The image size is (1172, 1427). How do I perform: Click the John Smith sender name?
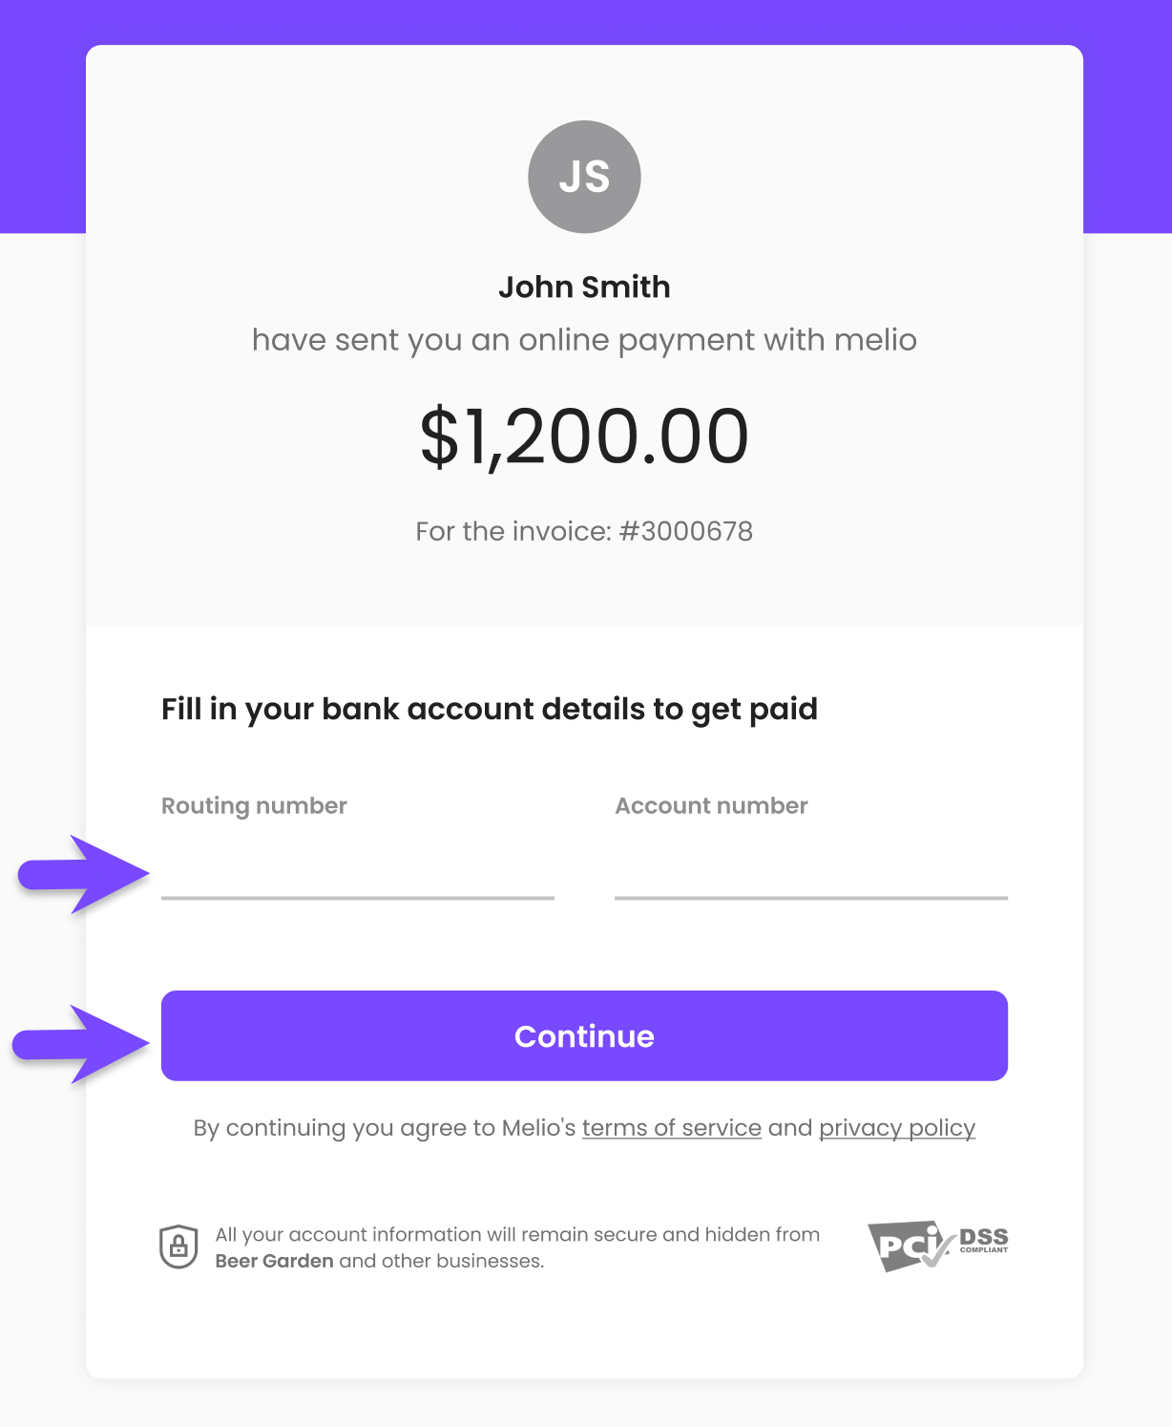click(x=584, y=287)
